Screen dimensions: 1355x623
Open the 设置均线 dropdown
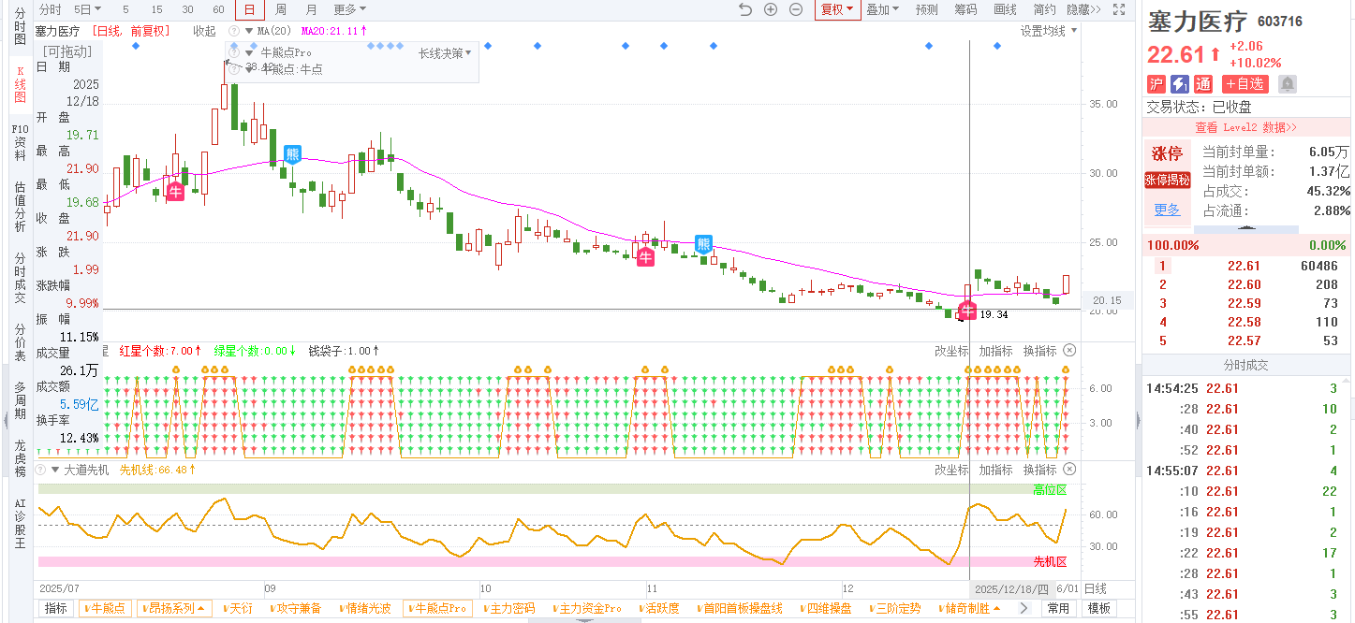point(1048,31)
